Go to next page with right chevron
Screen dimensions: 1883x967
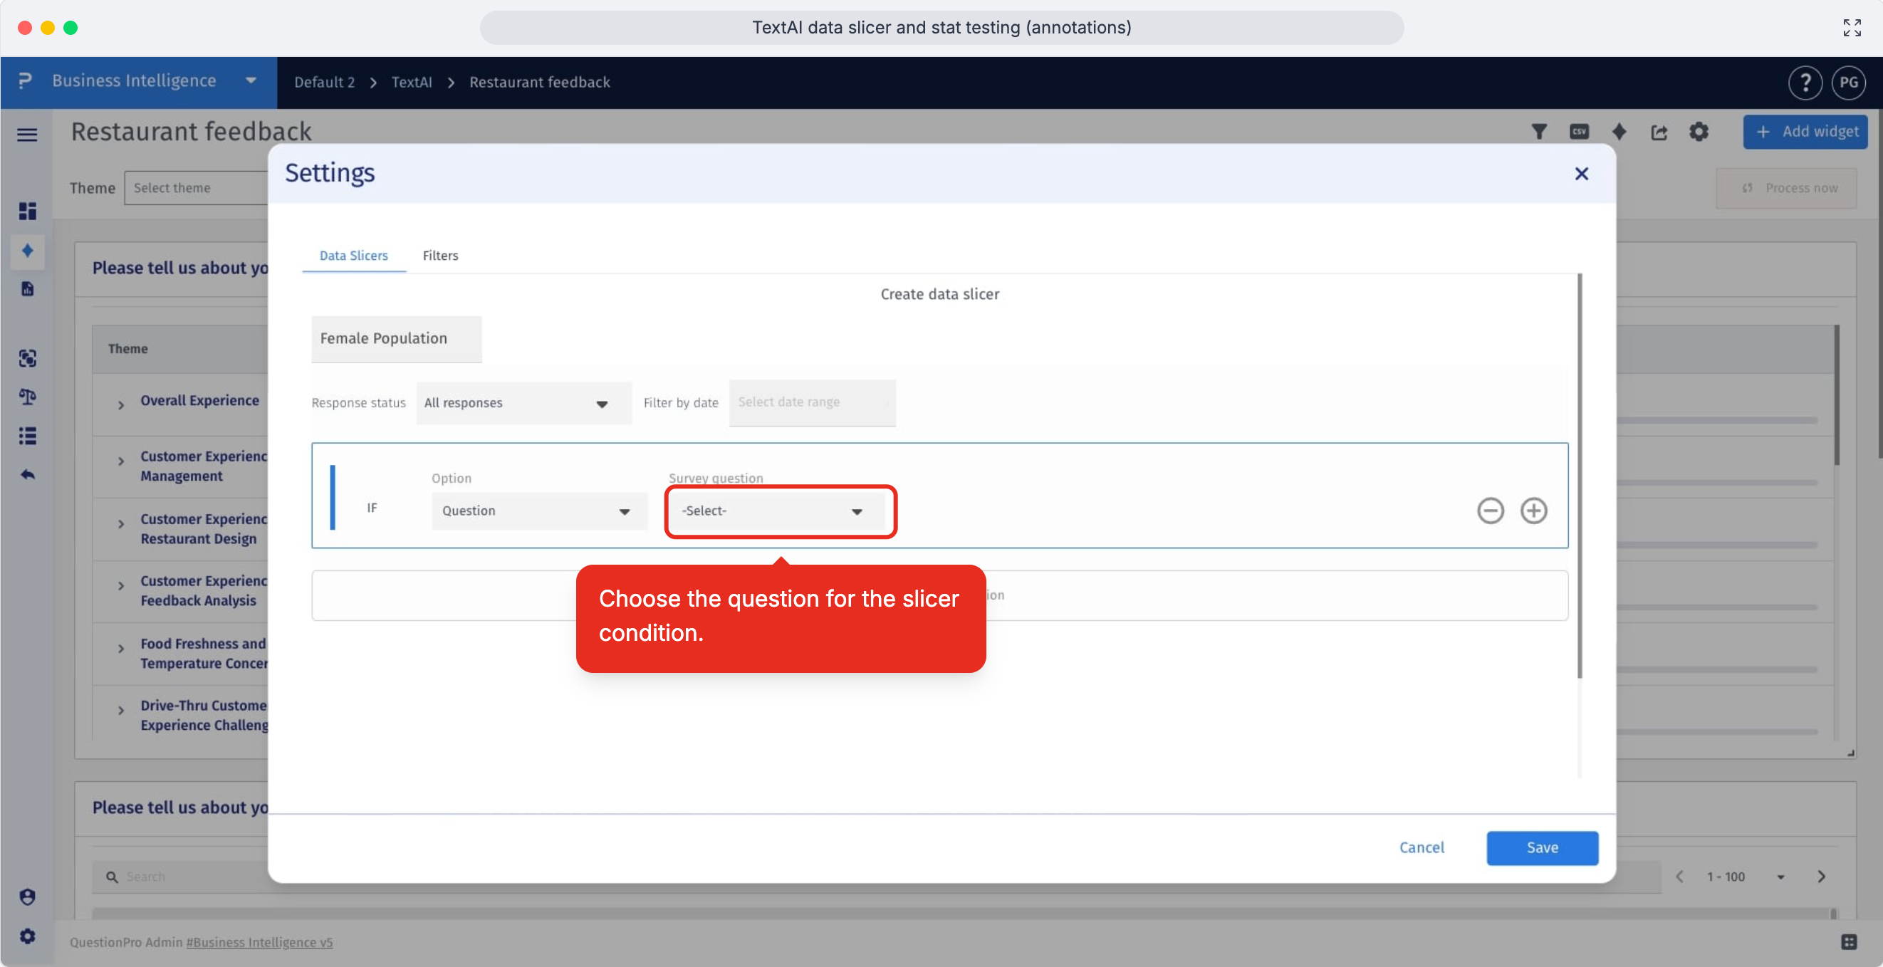click(1821, 877)
